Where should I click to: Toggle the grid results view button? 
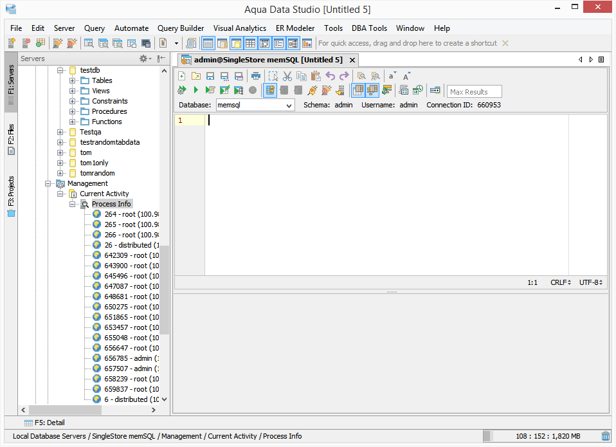tap(358, 90)
